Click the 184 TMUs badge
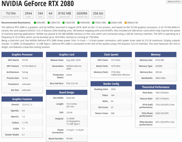Screen dimensions: 182x142 [x=40, y=14]
